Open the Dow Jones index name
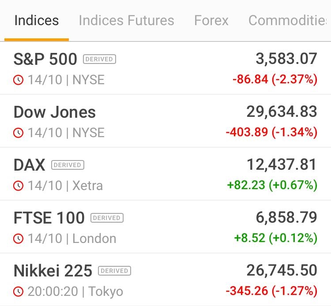Screen dimensions: 331x306 (55, 112)
